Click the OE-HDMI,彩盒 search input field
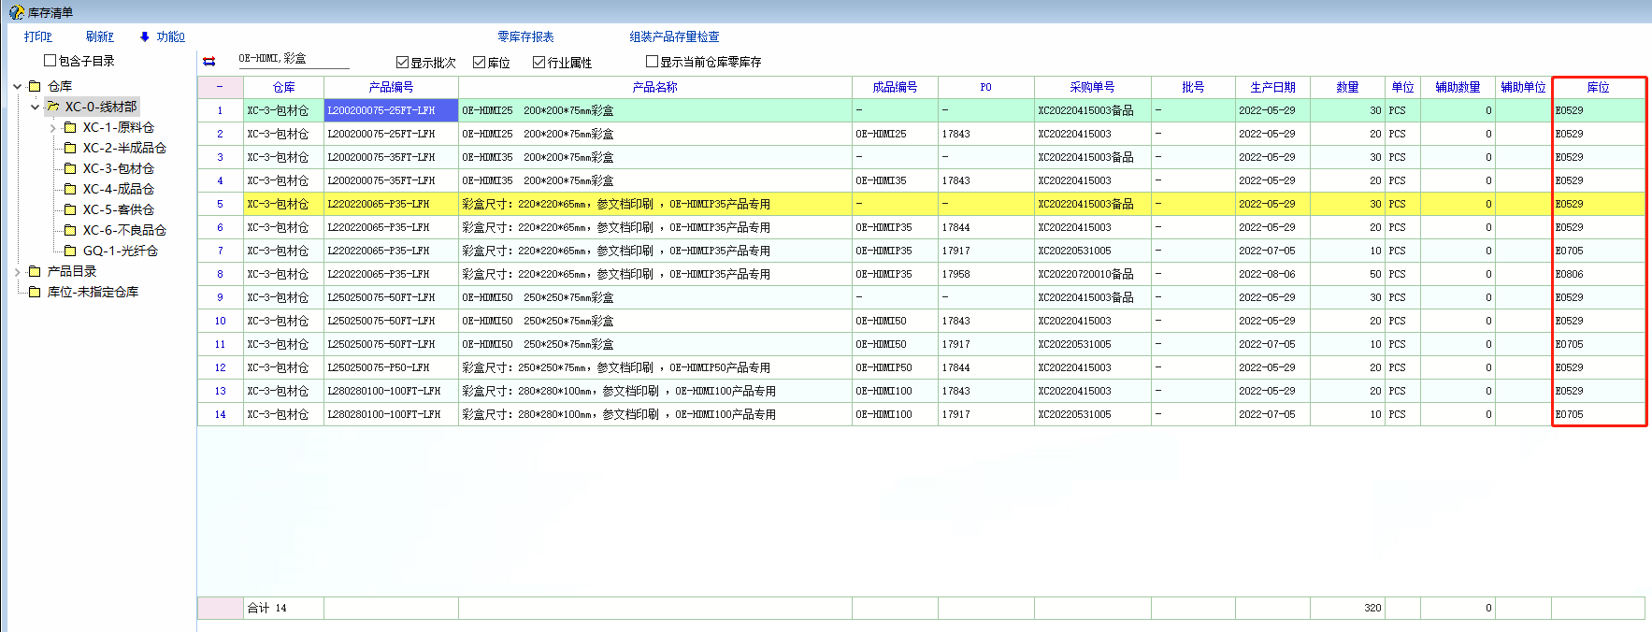Image resolution: width=1652 pixels, height=632 pixels. (x=292, y=59)
